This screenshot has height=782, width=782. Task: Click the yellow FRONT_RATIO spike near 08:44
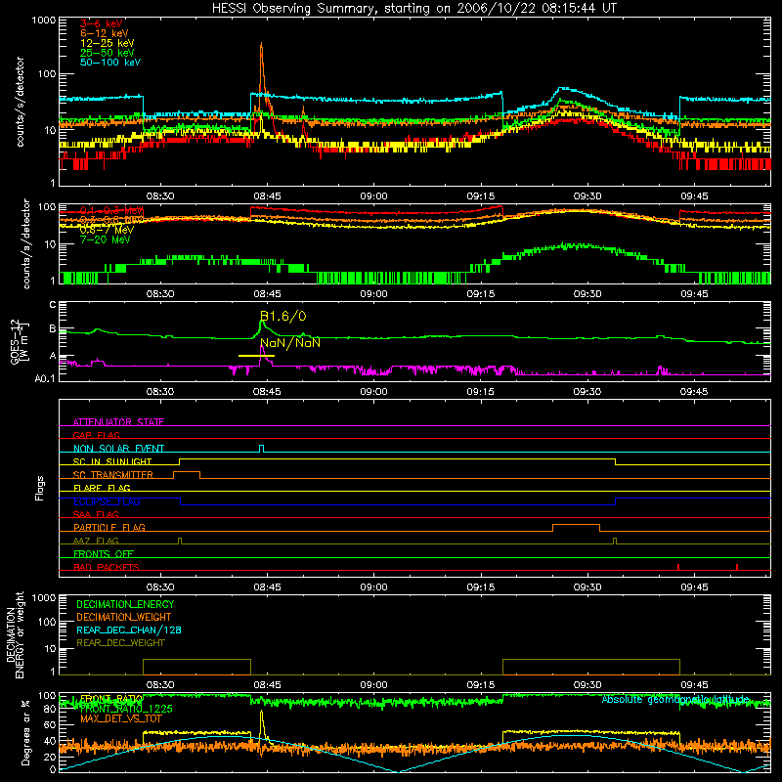(x=261, y=715)
